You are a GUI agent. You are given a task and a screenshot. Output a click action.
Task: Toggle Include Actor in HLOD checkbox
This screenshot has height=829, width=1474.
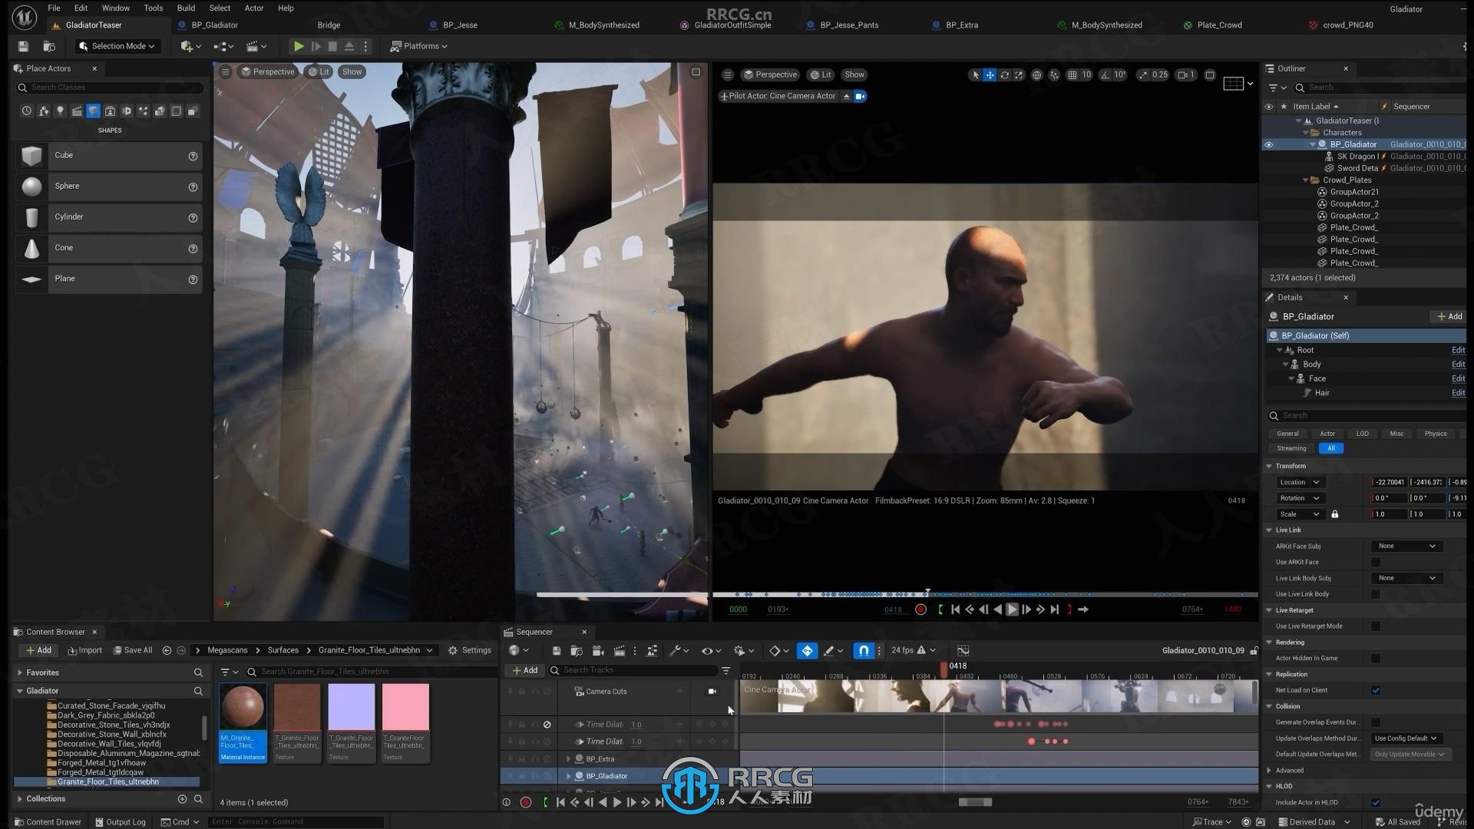coord(1376,802)
